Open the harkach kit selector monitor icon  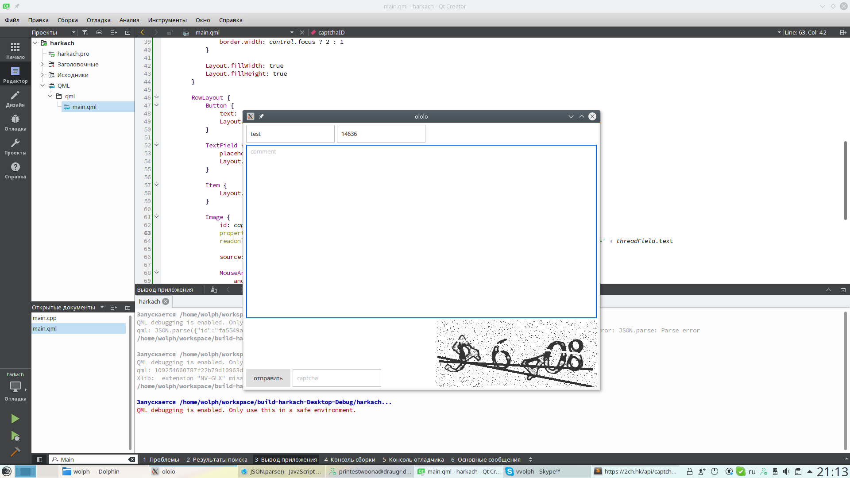click(x=15, y=387)
